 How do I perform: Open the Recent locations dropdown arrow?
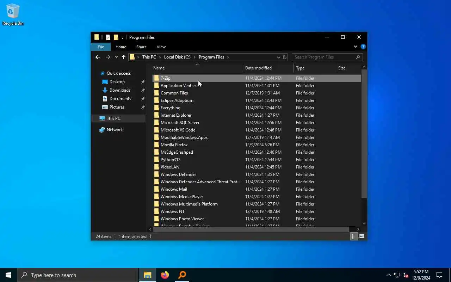pos(116,57)
